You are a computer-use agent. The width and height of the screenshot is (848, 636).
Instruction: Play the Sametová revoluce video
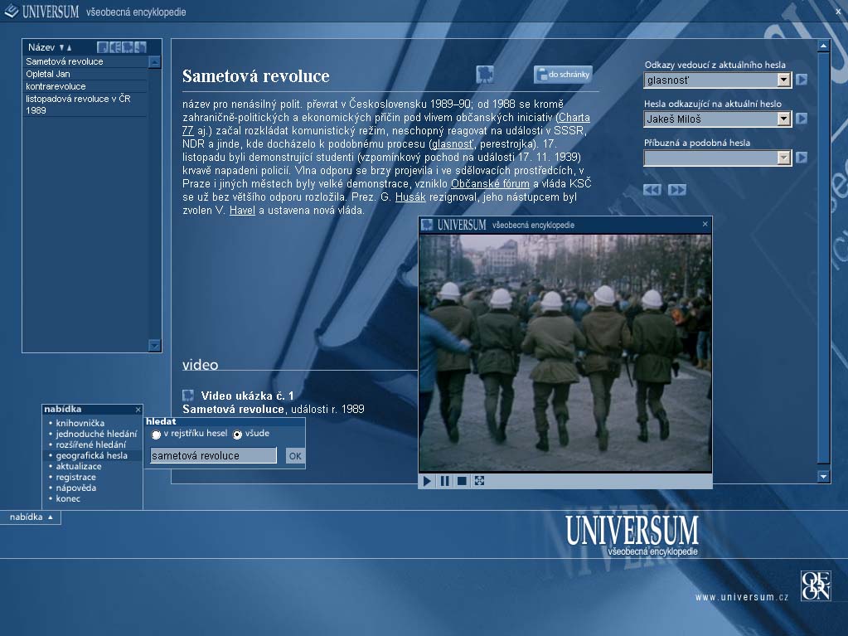coord(427,481)
